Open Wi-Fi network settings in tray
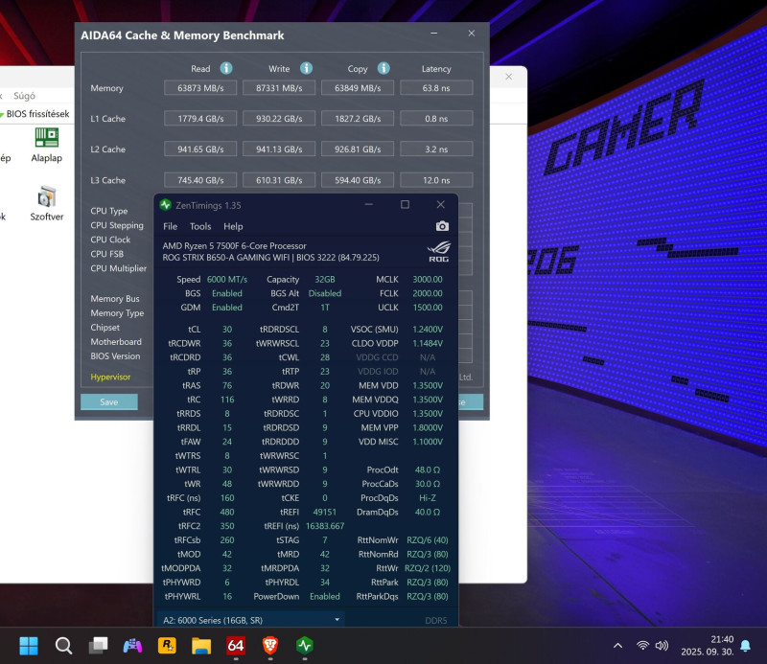767x664 pixels. pos(642,646)
